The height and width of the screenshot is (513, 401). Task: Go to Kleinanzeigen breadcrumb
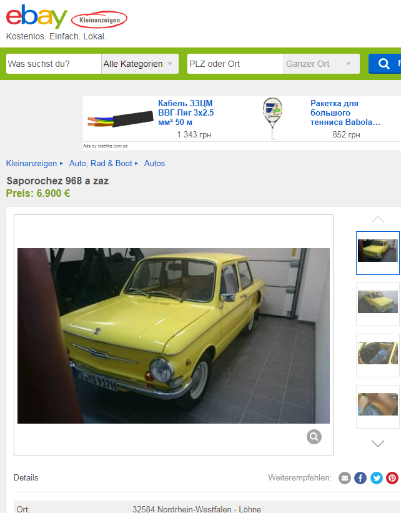click(31, 163)
